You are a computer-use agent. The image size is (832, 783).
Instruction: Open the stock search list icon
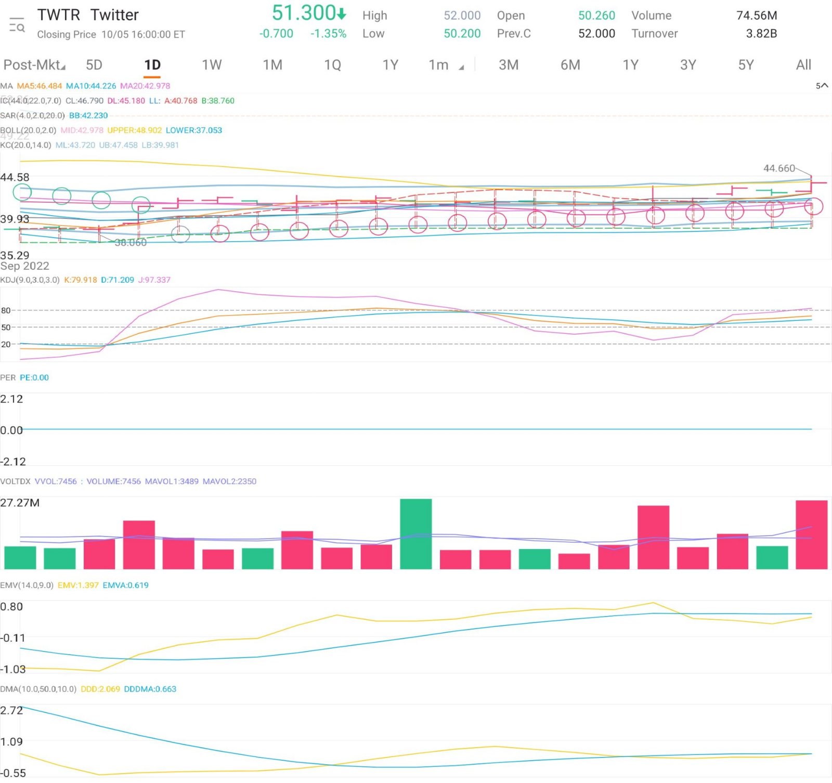[x=17, y=24]
